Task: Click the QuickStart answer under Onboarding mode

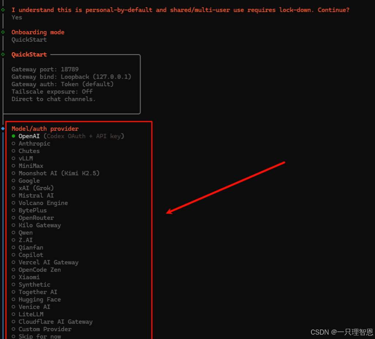Action: point(29,40)
